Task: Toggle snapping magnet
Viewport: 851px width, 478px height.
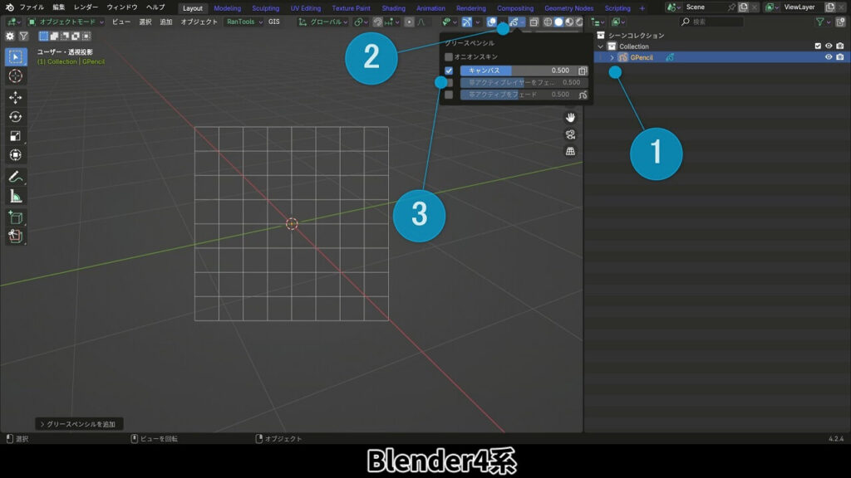Action: (x=378, y=22)
